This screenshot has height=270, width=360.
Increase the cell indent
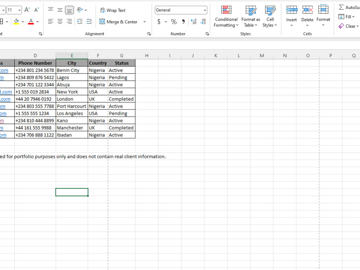click(89, 22)
